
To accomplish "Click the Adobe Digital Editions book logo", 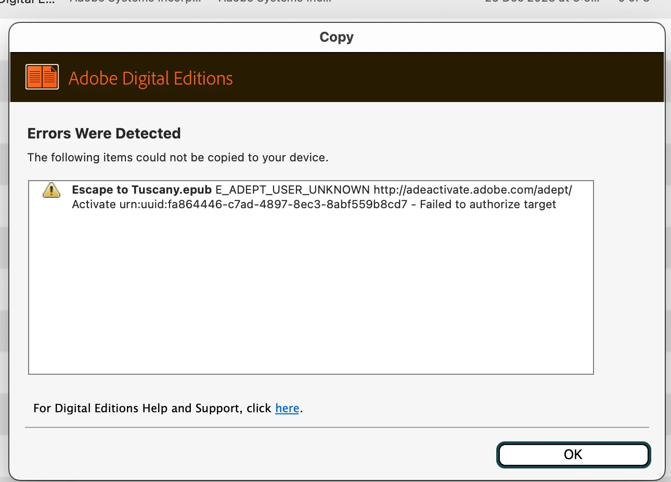I will point(42,77).
